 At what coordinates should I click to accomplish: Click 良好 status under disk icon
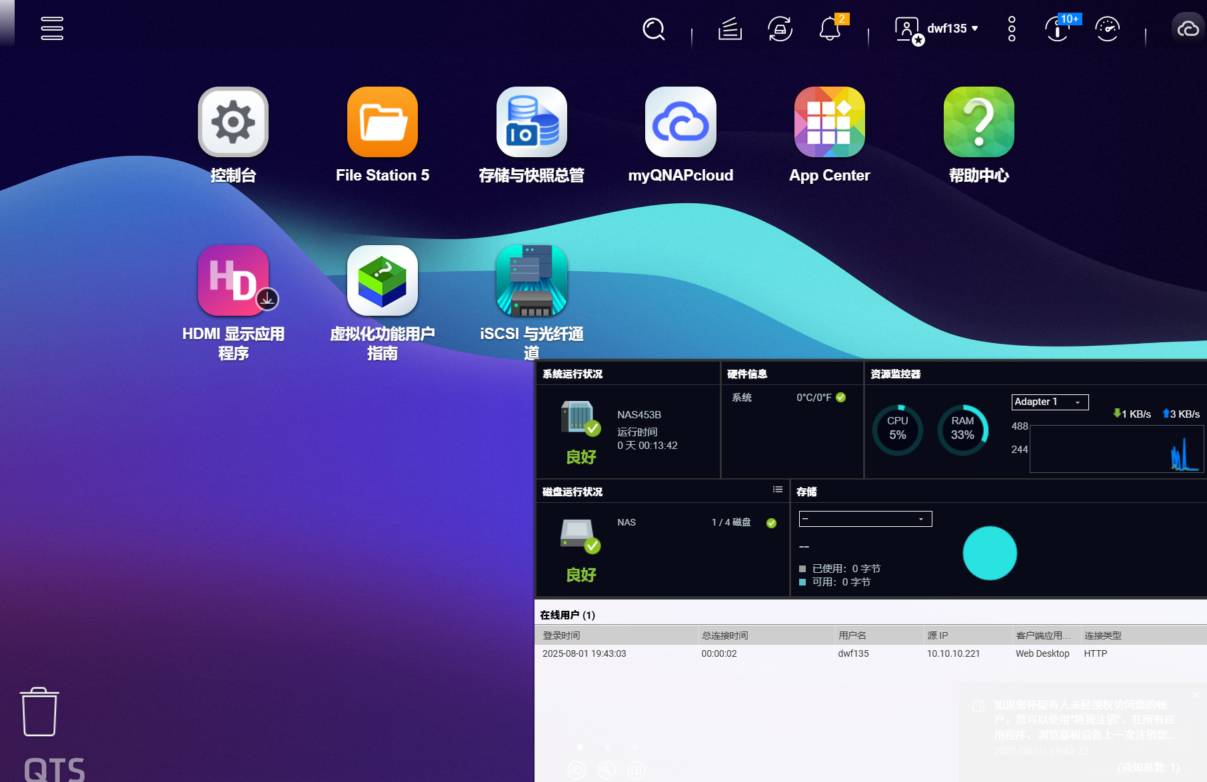coord(581,575)
